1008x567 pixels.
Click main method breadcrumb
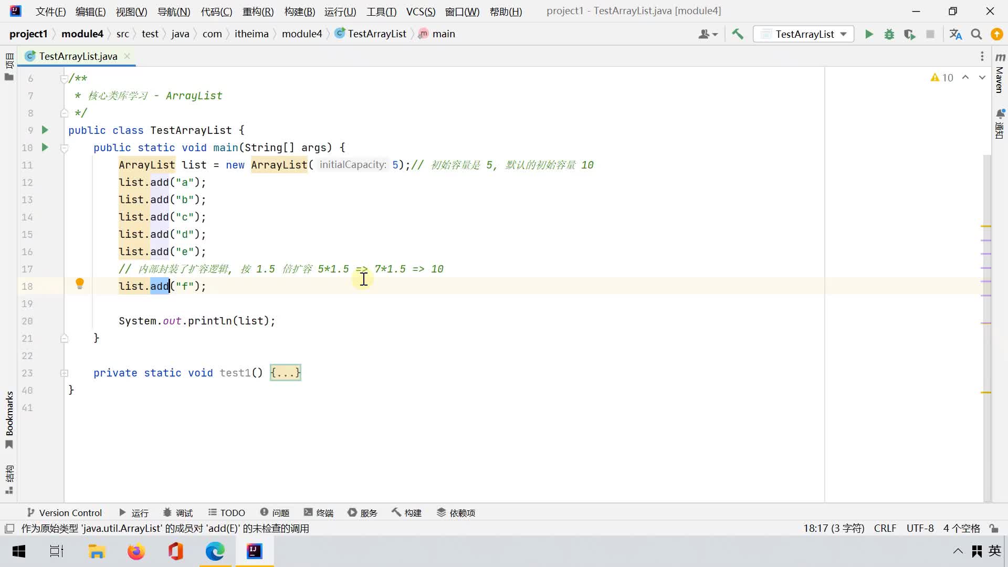coord(437,34)
